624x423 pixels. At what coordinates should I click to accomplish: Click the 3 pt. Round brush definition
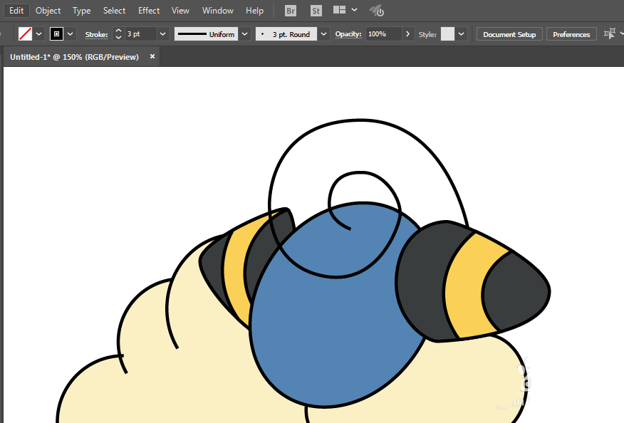tap(286, 34)
